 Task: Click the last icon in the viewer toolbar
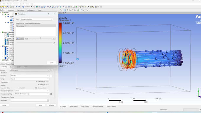[87, 10]
